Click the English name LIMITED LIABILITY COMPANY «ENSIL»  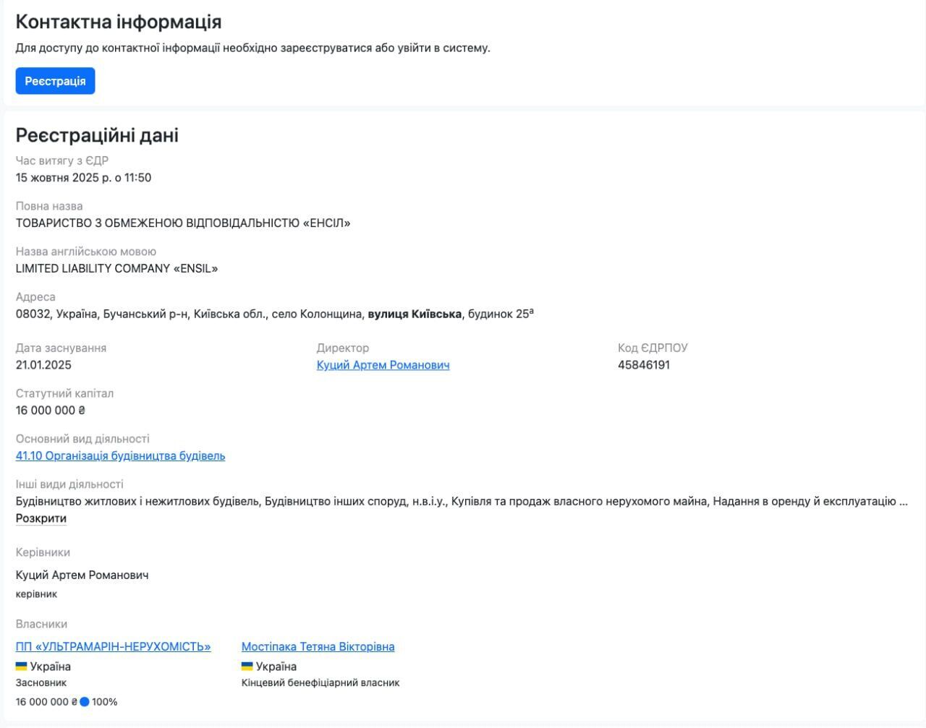[116, 268]
